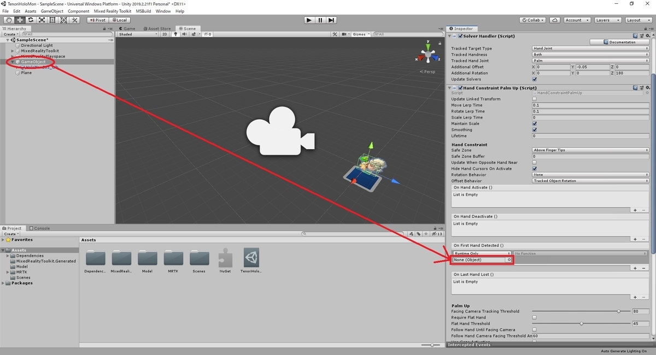Toggle scene audio speaker icon
The width and height of the screenshot is (656, 355).
point(184,34)
